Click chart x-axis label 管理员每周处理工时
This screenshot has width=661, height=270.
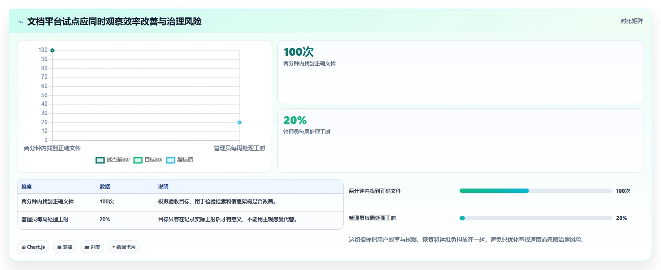point(239,148)
